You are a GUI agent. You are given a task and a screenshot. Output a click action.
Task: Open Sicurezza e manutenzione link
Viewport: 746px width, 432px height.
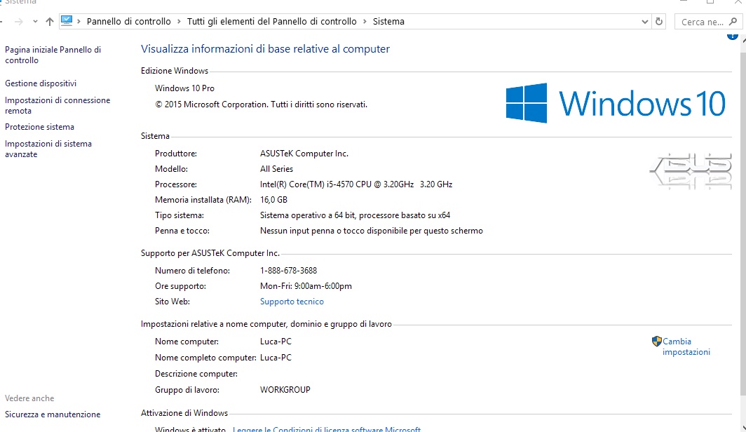click(x=53, y=414)
